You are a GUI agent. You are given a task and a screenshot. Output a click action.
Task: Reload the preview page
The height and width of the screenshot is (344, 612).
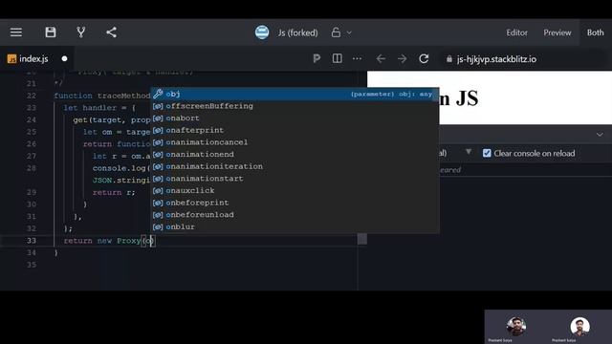[x=424, y=59]
